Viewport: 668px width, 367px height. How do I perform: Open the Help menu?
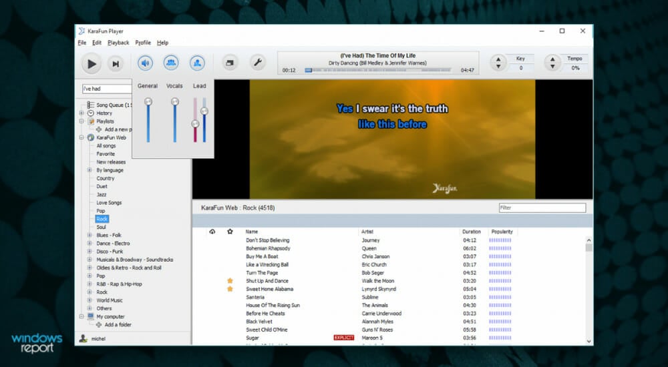click(163, 43)
